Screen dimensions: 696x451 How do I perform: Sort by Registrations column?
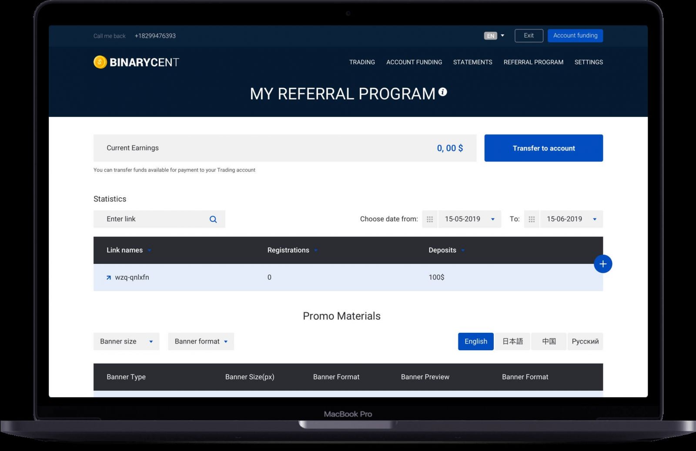292,250
